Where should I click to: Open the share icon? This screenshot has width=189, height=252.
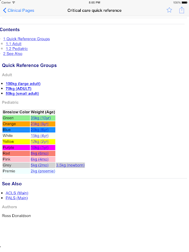182,10
